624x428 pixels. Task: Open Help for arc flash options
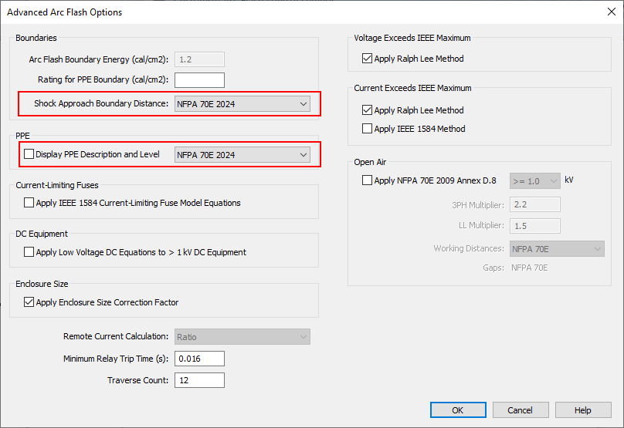pos(582,410)
